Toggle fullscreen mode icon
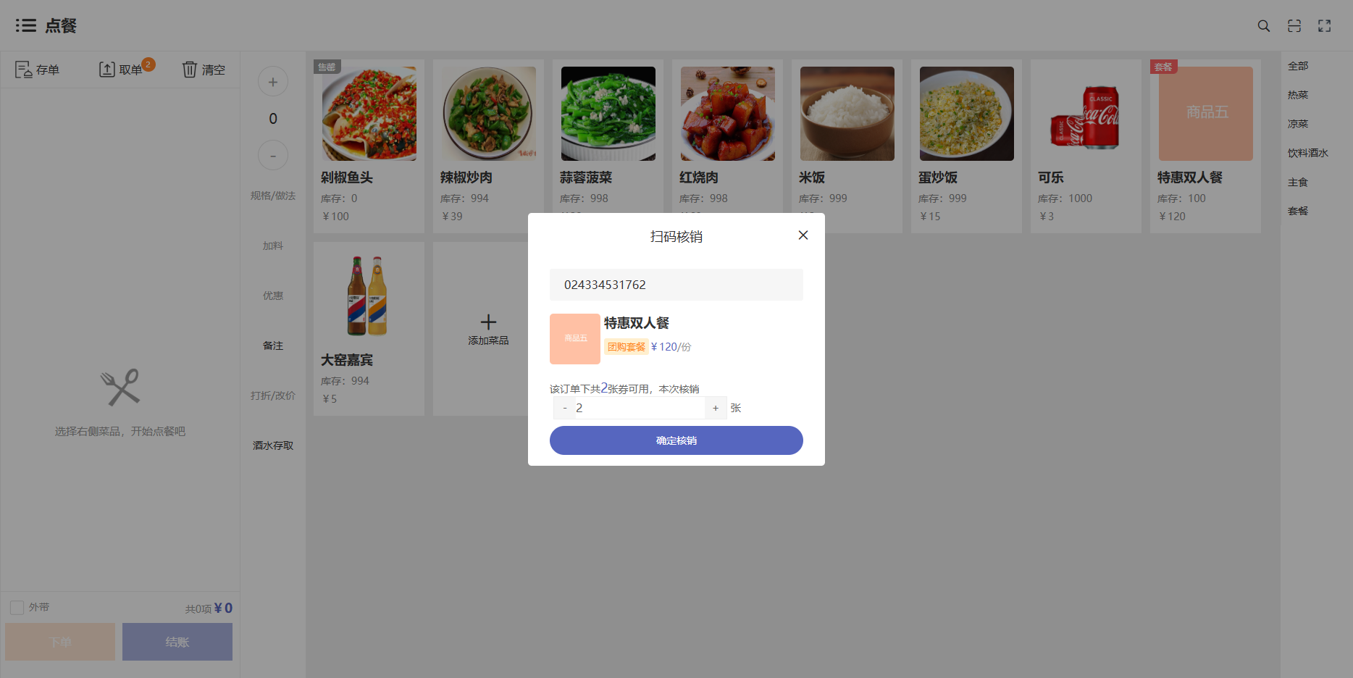 click(1324, 26)
